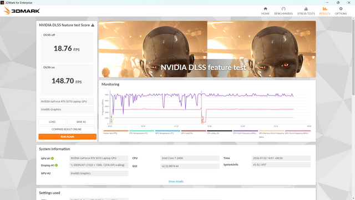Image resolution: width=355 pixels, height=200 pixels.
Task: Click the orange RUN AGAIN button
Action: (x=67, y=137)
